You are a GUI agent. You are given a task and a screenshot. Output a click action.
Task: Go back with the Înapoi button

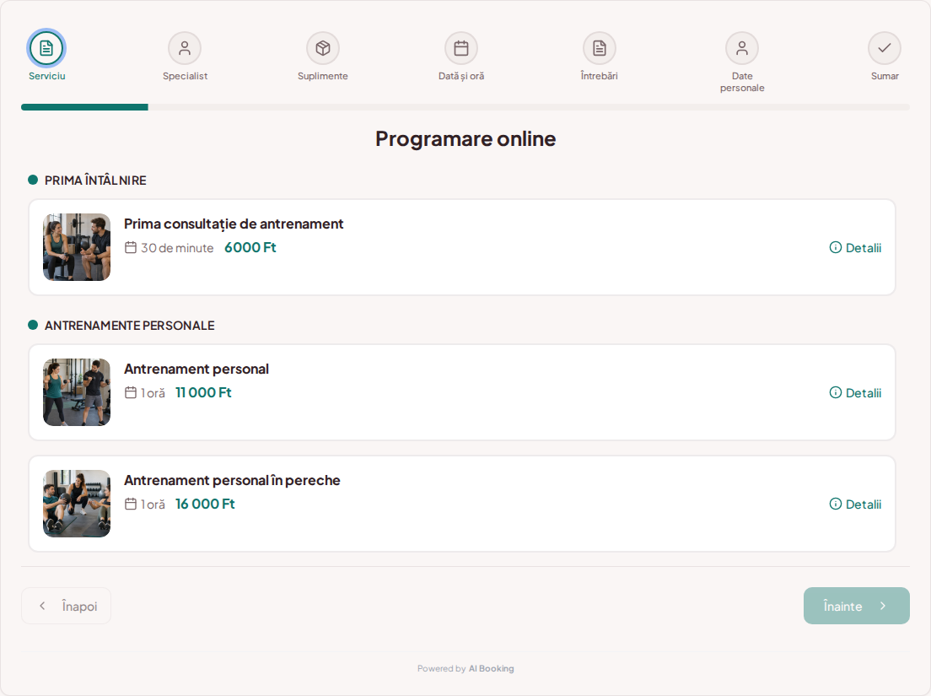66,606
